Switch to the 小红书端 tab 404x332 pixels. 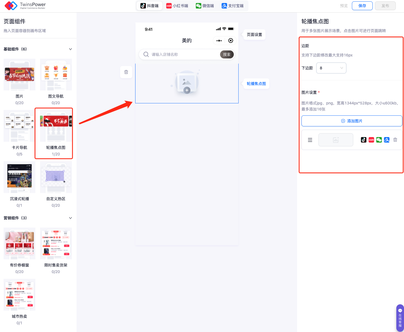(177, 6)
